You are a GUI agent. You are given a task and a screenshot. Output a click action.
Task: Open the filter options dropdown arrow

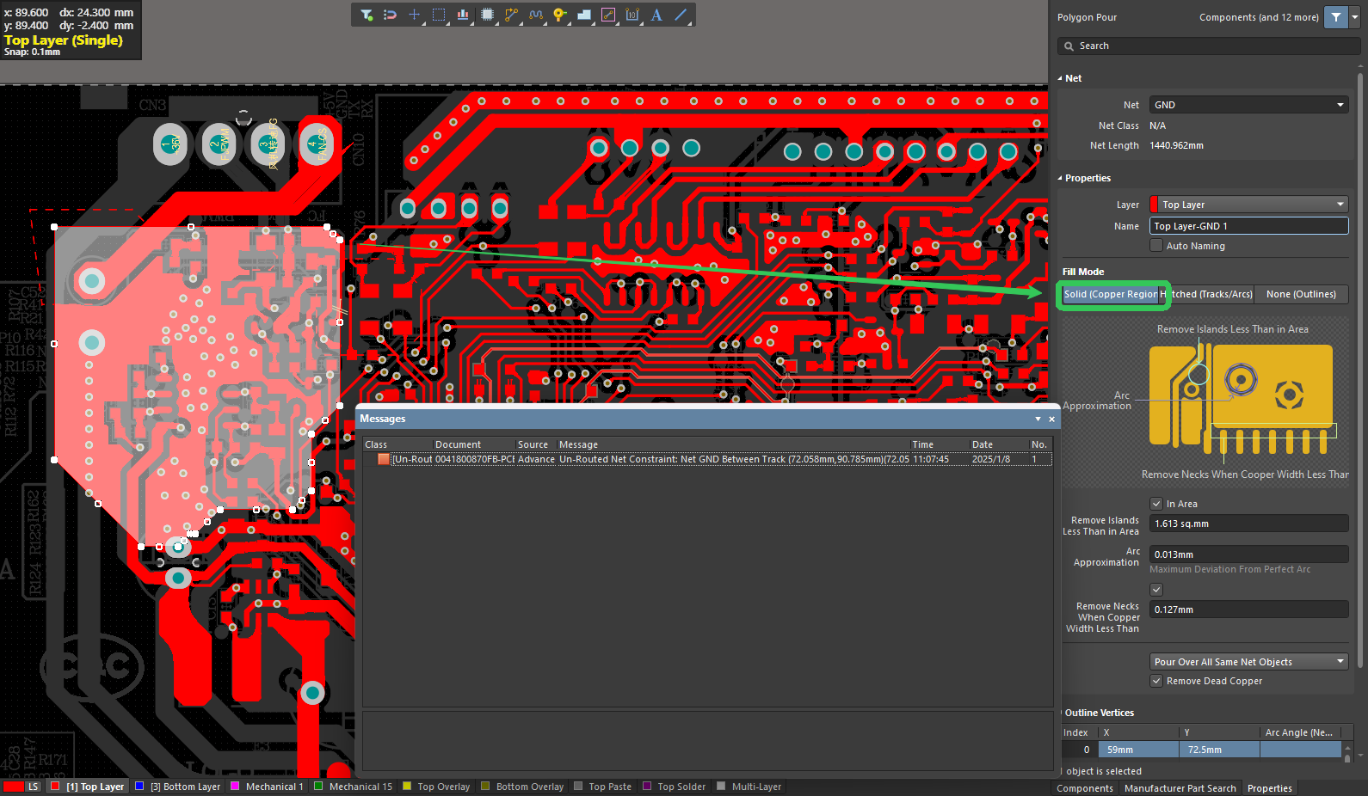[1354, 17]
